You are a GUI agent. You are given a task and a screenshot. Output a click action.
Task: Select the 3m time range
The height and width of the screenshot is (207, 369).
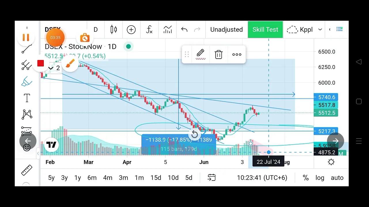123,178
